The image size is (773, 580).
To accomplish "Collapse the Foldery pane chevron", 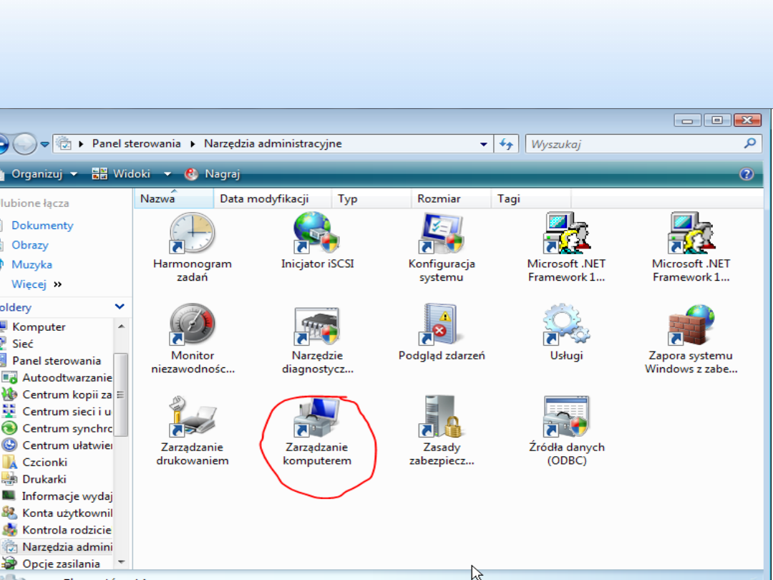I will click(x=120, y=307).
